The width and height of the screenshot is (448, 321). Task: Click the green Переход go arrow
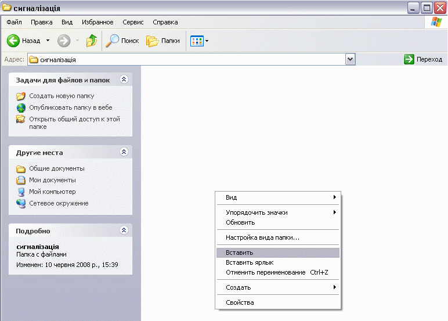[410, 59]
